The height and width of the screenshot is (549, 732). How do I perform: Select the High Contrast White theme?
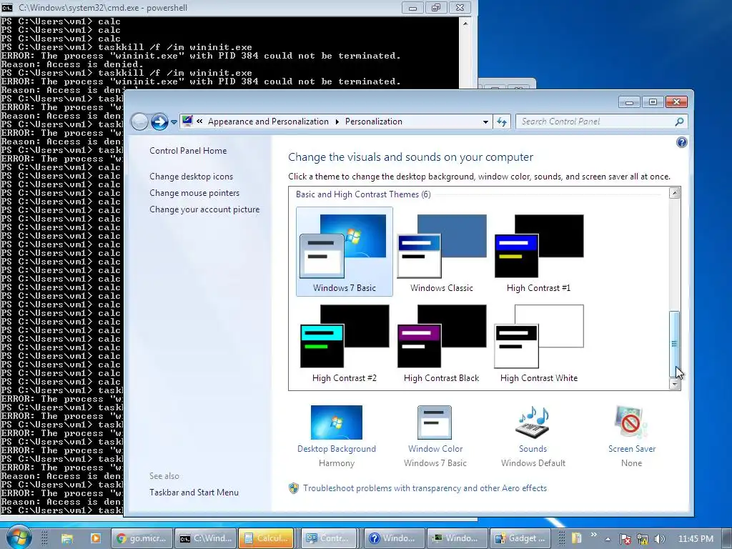539,342
